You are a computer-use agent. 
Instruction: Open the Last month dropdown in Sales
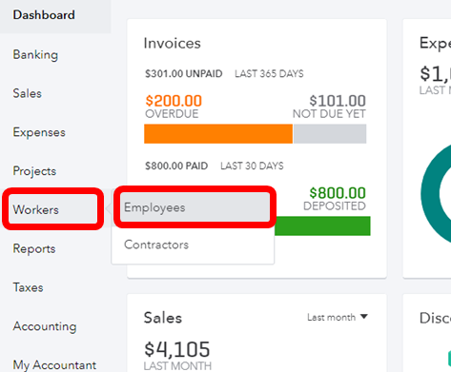(x=338, y=317)
